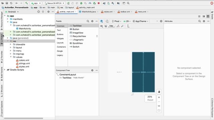Screen dimensions: 214x120
Task: Search the Palette with magnifier icon
Action: click(88, 21)
